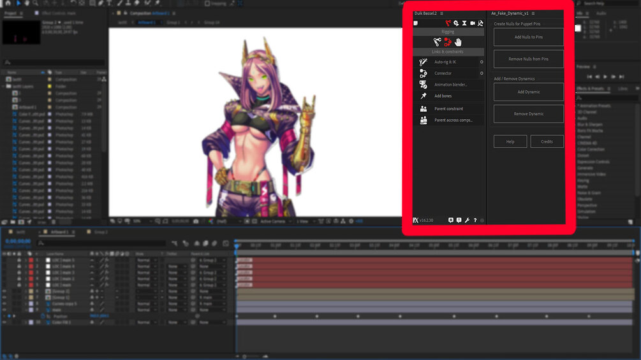Viewport: 641px width, 360px height.
Task: Click the character artwork in composition viewer
Action: [x=259, y=128]
